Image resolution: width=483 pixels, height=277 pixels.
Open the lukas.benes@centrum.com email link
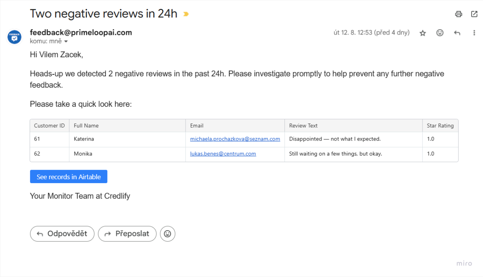click(223, 154)
